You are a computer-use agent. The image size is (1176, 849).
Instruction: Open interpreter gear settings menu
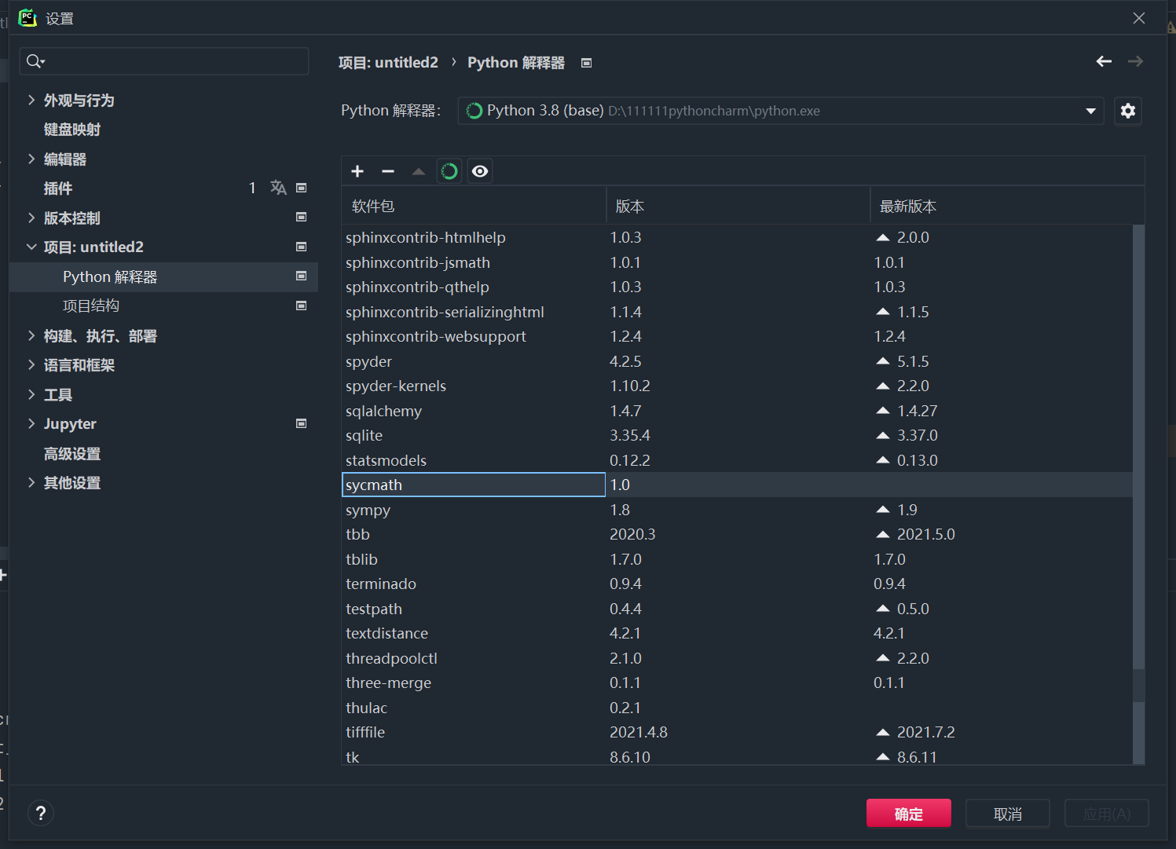(1128, 111)
